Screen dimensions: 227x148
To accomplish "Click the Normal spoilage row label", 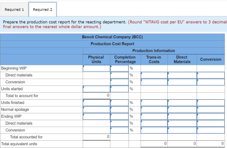I will [x=15, y=110].
